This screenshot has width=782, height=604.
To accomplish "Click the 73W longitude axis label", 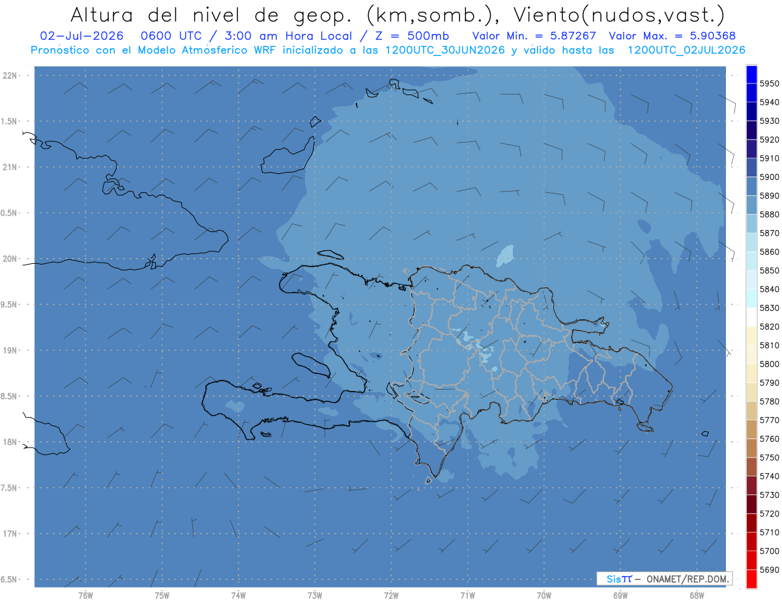I will tap(315, 595).
